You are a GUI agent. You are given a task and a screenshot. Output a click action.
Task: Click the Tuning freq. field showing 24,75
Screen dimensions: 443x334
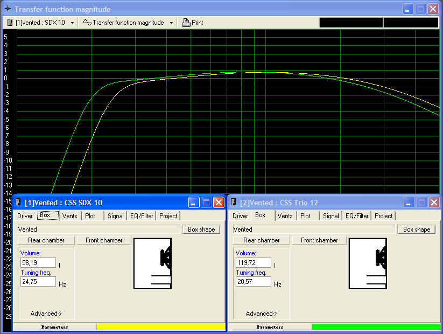coord(38,282)
